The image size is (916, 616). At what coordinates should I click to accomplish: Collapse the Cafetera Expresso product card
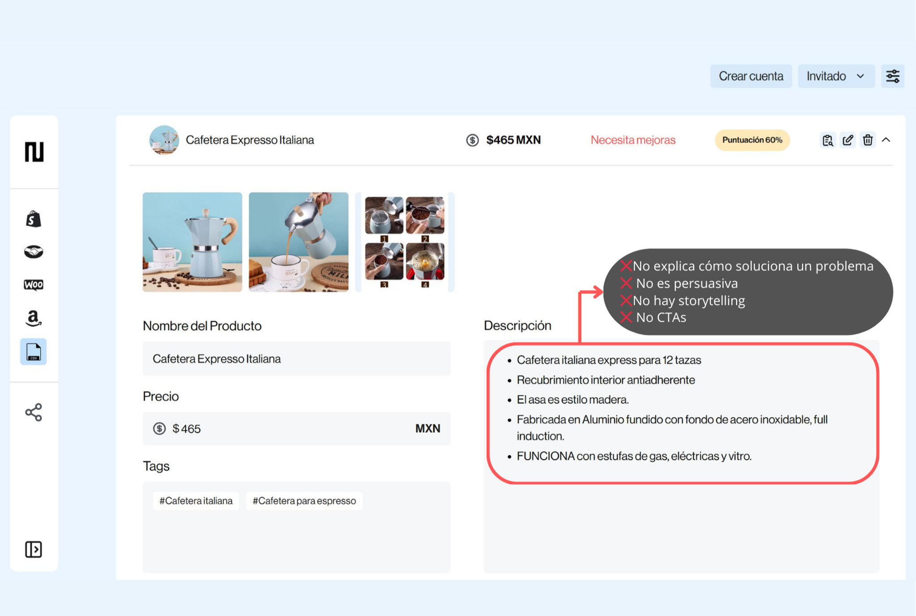886,140
